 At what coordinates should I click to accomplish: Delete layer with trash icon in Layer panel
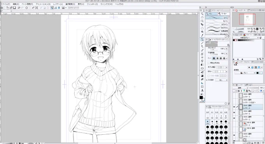[263, 143]
